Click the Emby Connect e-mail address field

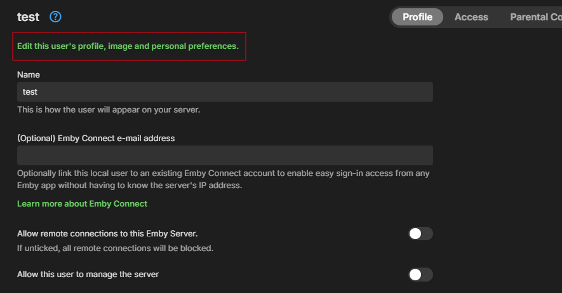pyautogui.click(x=225, y=156)
